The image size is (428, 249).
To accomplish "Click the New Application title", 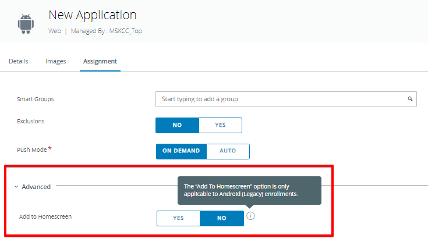I will 92,15.
